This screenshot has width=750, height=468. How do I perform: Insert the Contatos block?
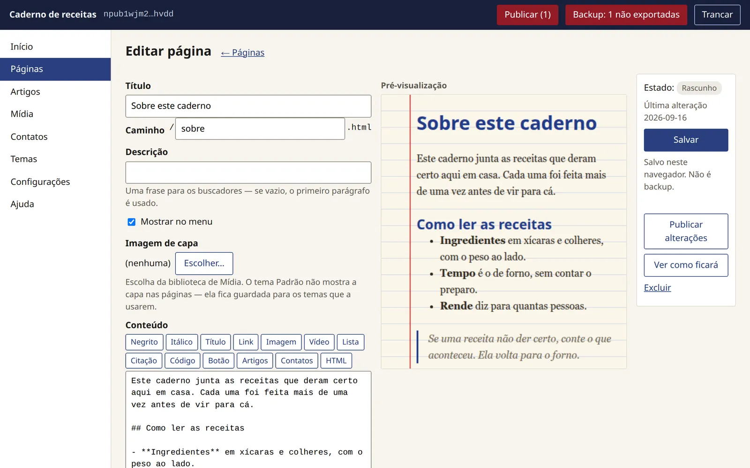[x=297, y=361]
